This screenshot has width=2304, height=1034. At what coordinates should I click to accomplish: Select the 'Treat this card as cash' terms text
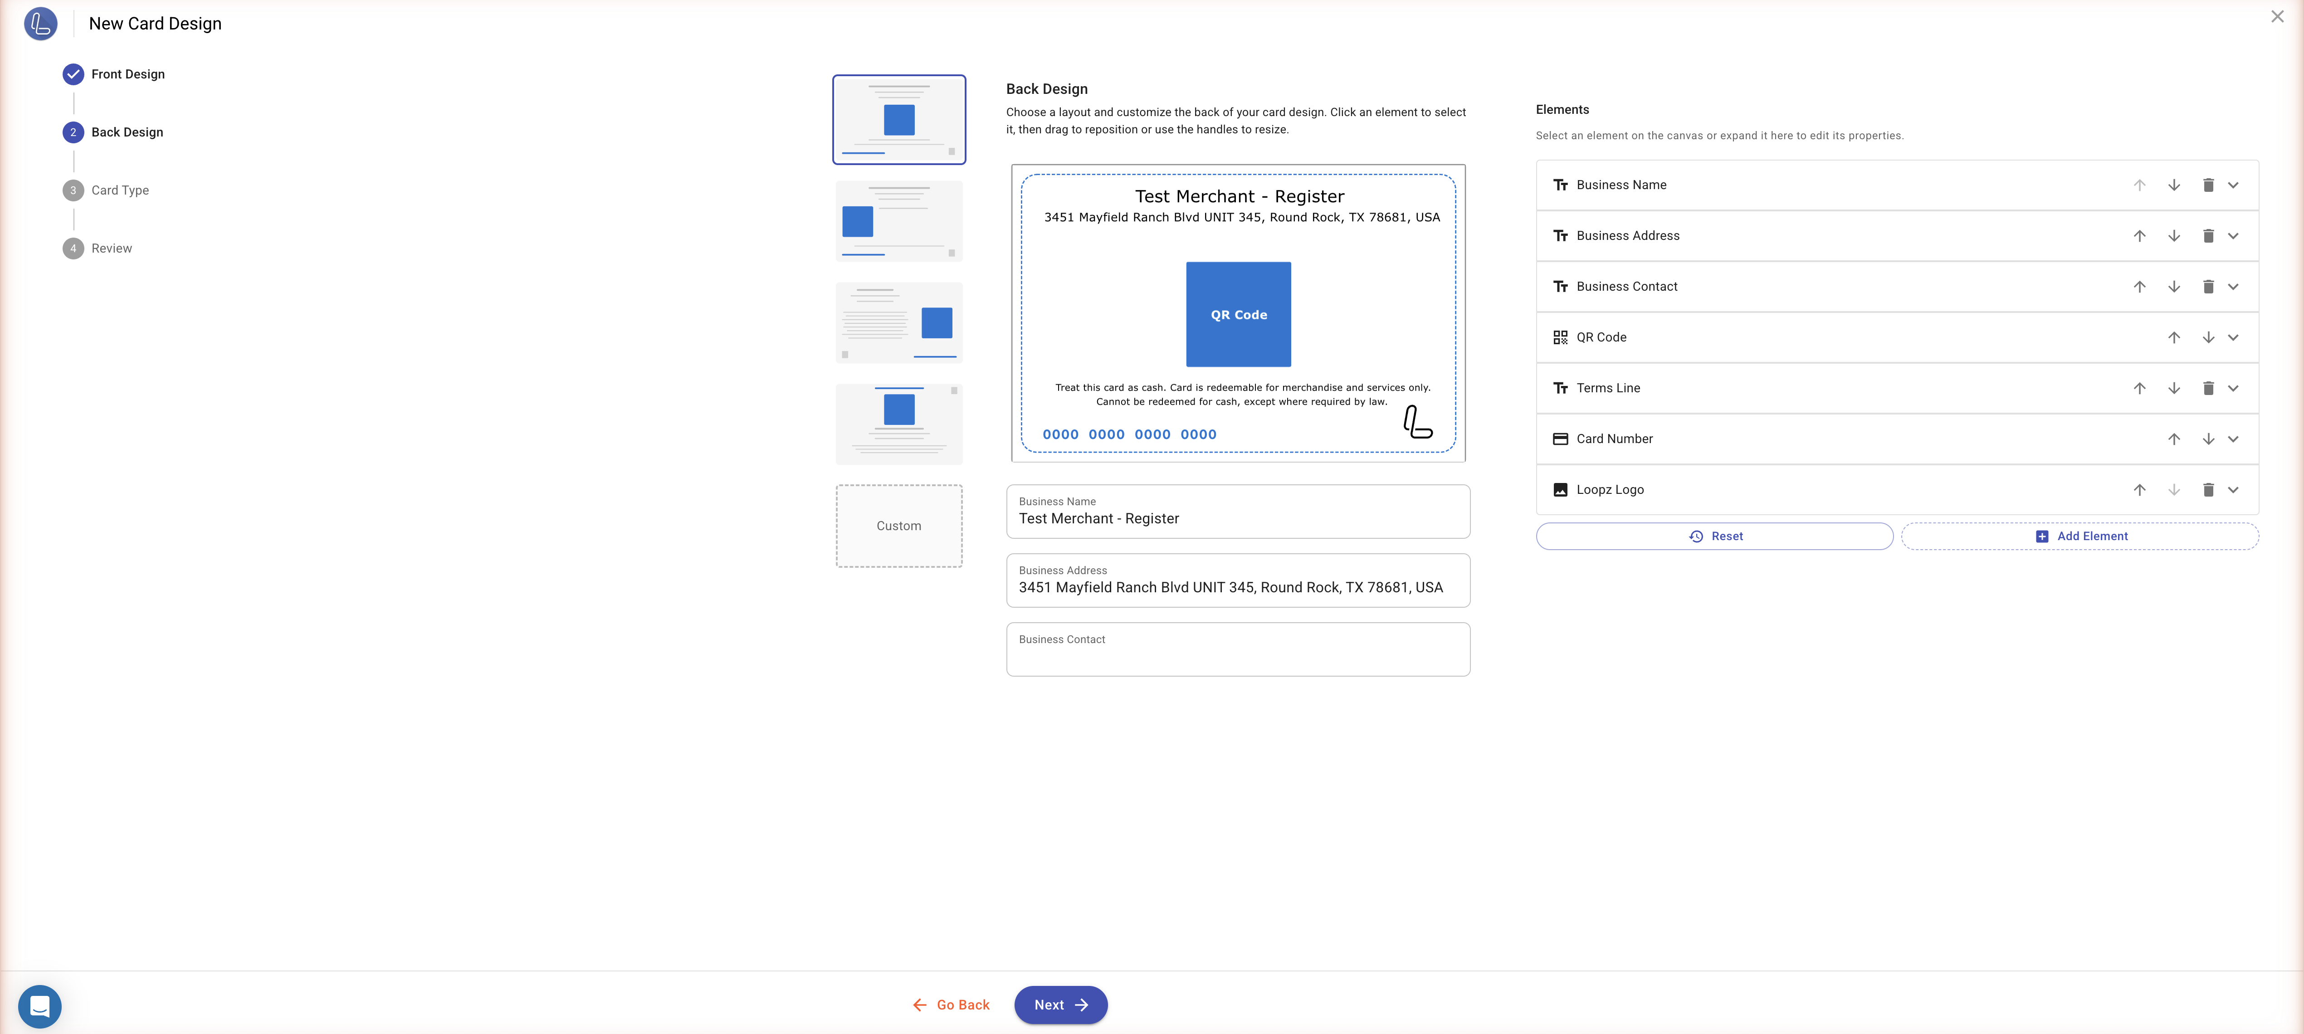pos(1242,395)
